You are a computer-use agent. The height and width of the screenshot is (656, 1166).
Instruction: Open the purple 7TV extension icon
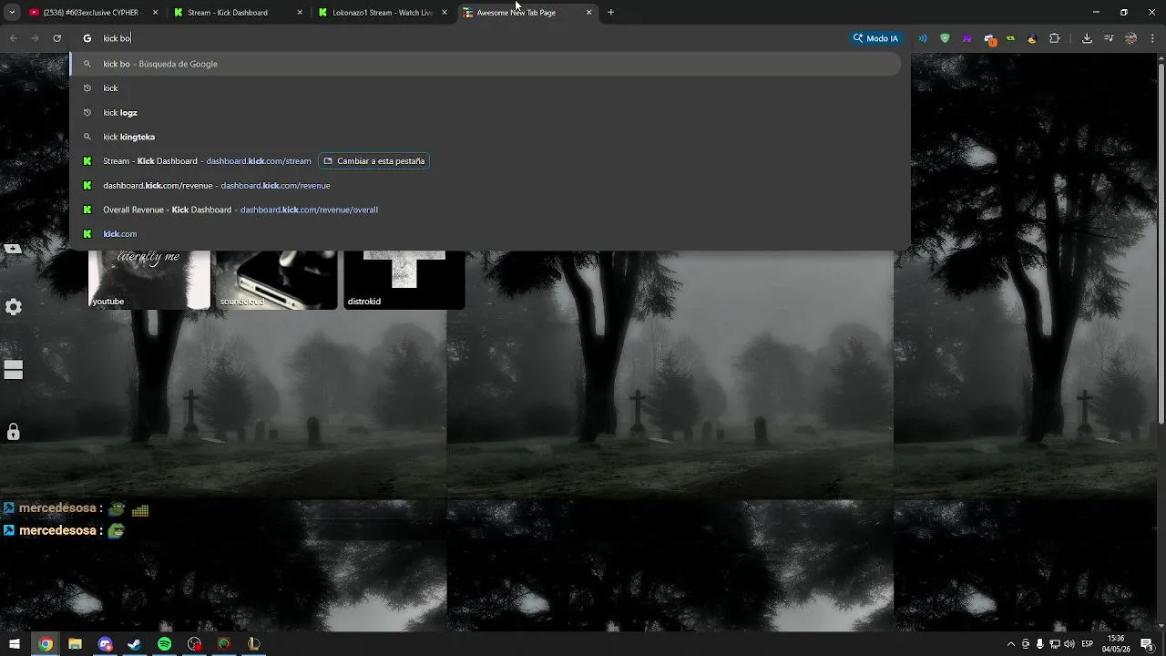click(x=967, y=38)
